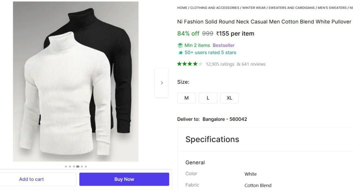Image resolution: width=353 pixels, height=190 pixels.
Task: Navigate to Sweaters and Cardigans category
Action: (x=292, y=8)
